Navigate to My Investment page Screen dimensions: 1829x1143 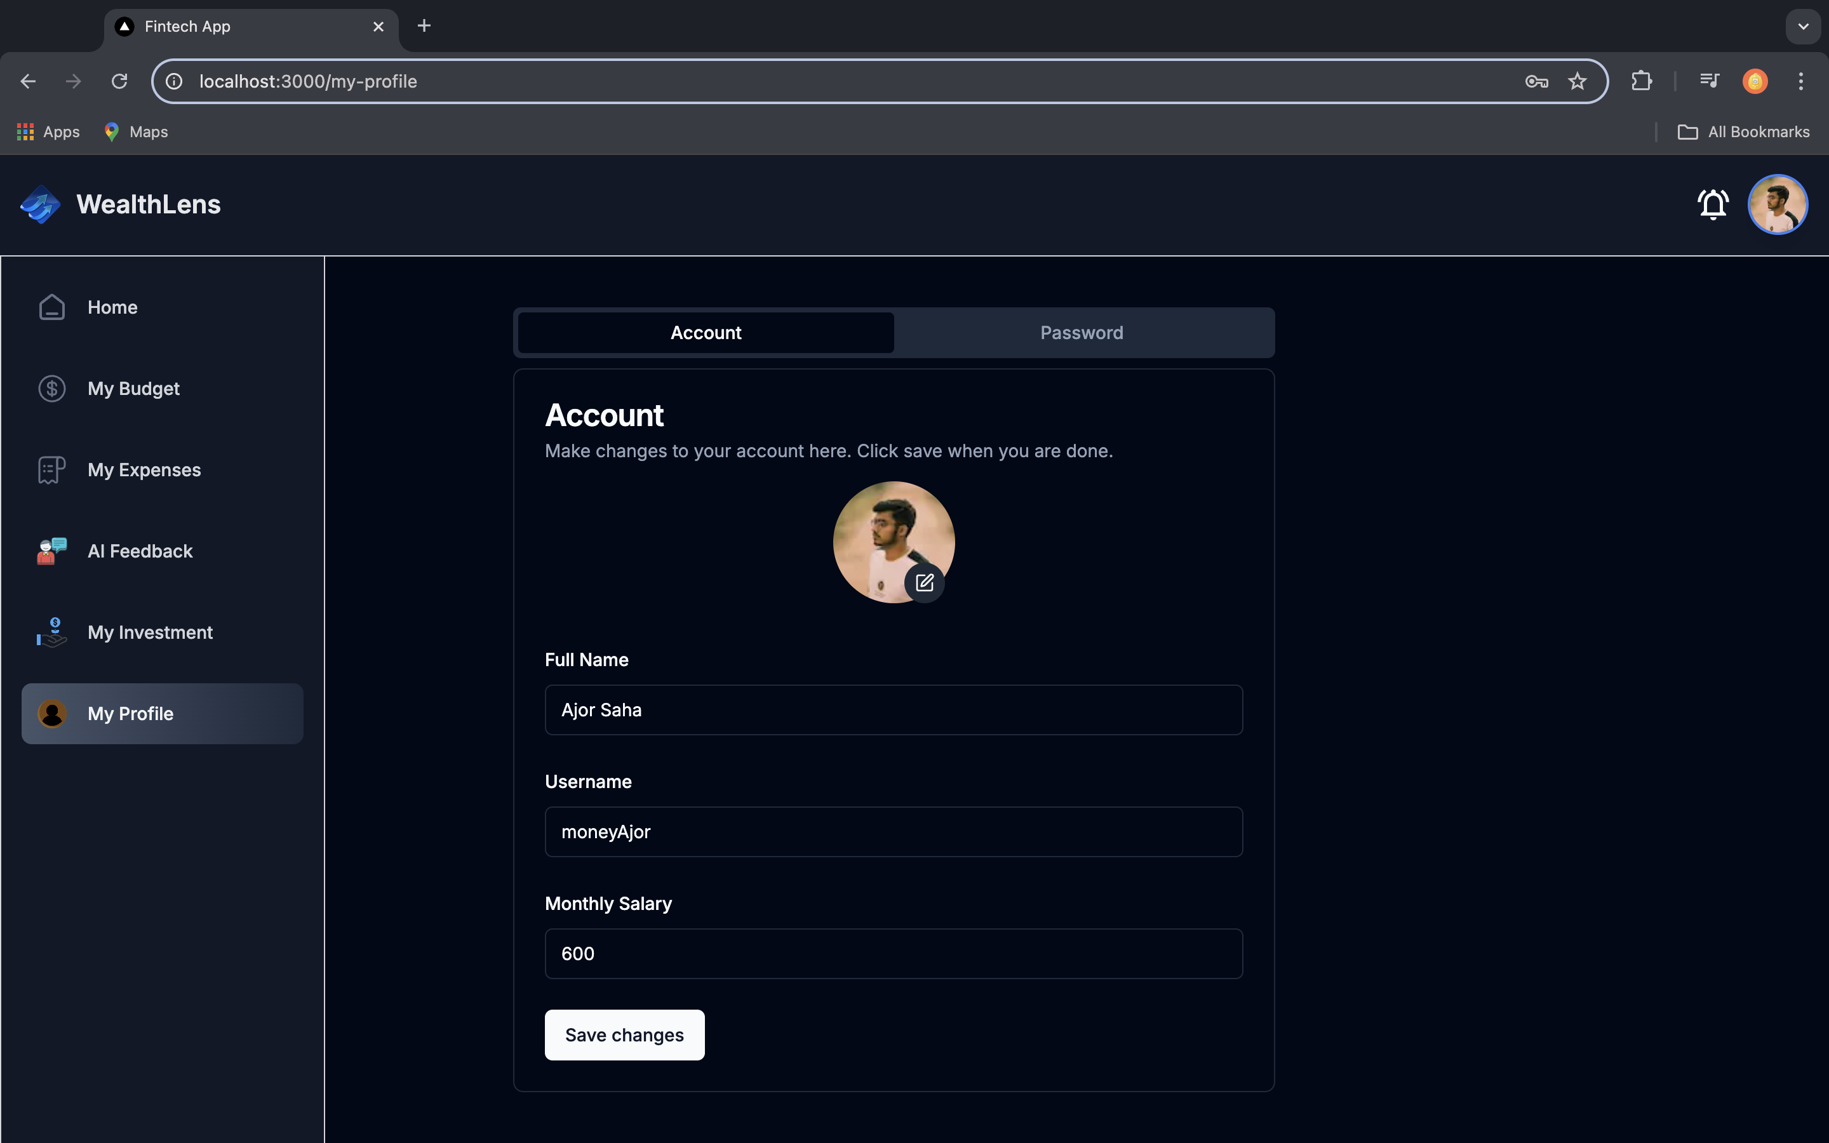(x=150, y=632)
